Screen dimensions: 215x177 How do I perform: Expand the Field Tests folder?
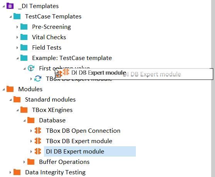coord(17,48)
